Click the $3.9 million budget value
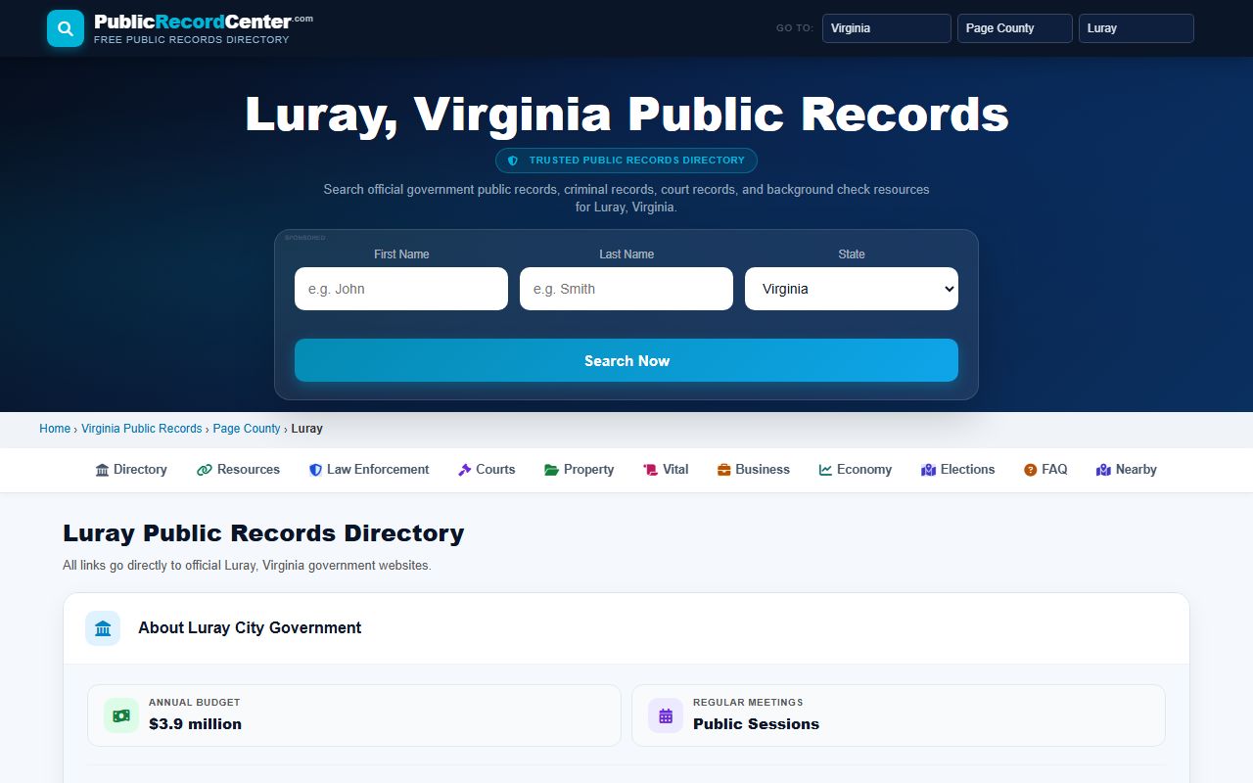 tap(196, 724)
